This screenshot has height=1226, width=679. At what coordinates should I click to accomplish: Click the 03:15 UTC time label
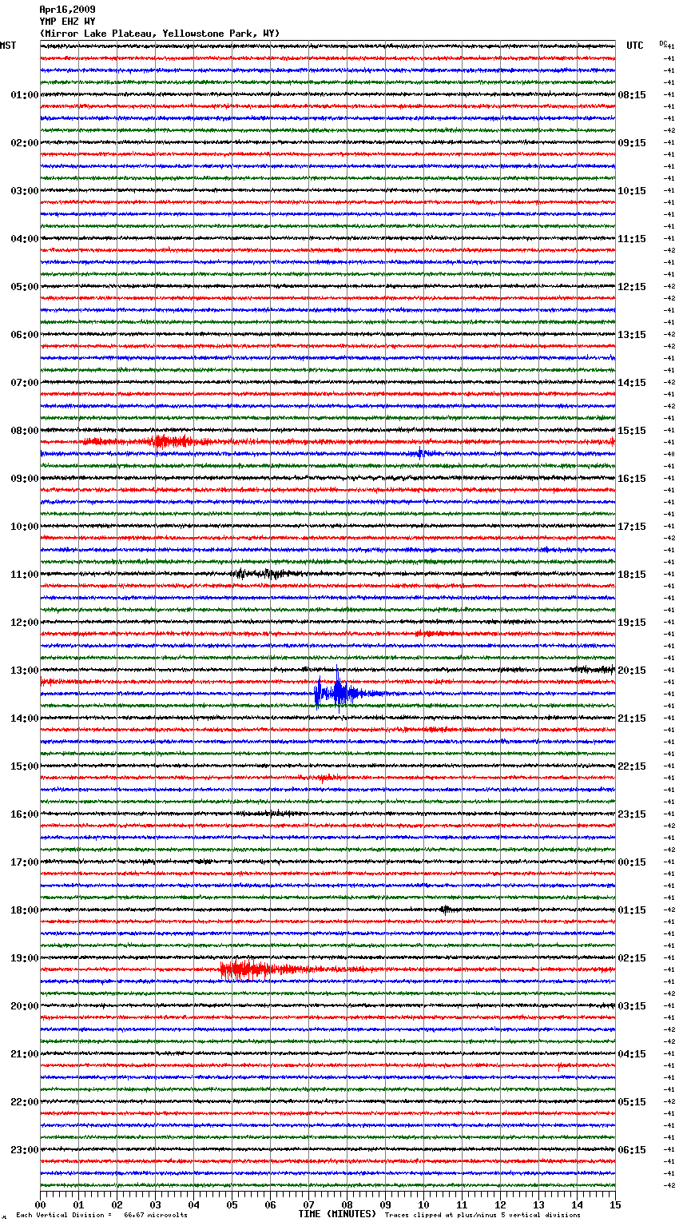tap(632, 1006)
